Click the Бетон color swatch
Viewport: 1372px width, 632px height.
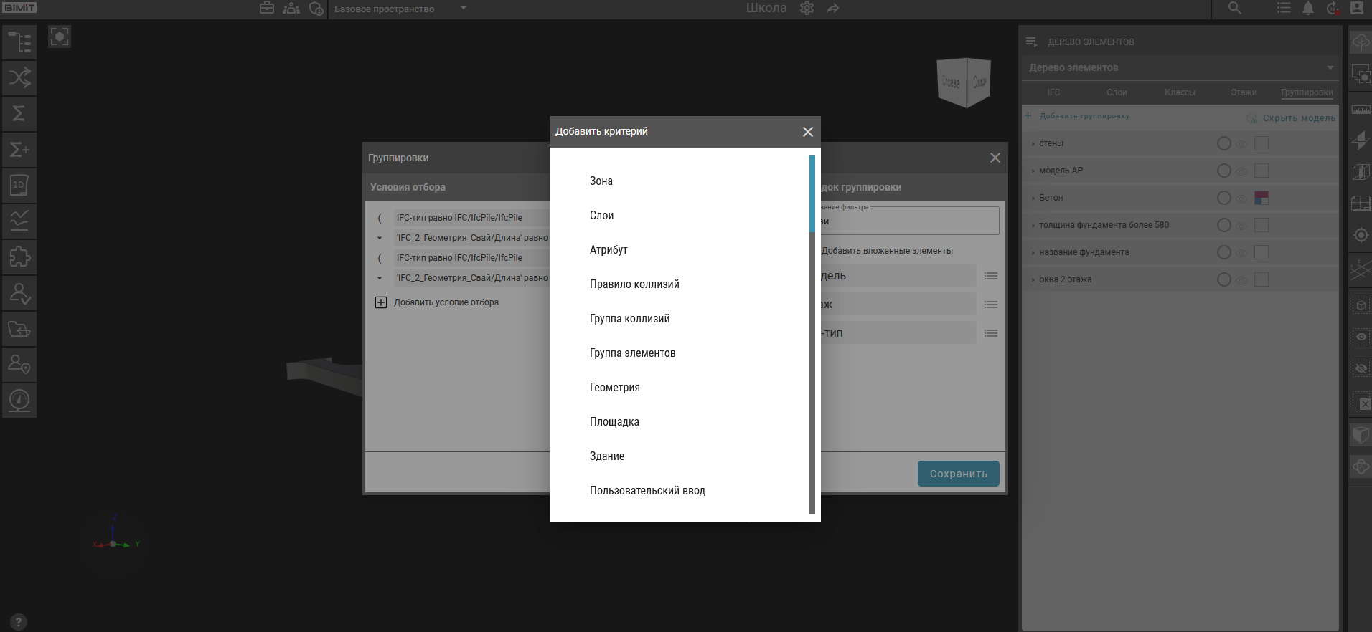click(x=1261, y=198)
